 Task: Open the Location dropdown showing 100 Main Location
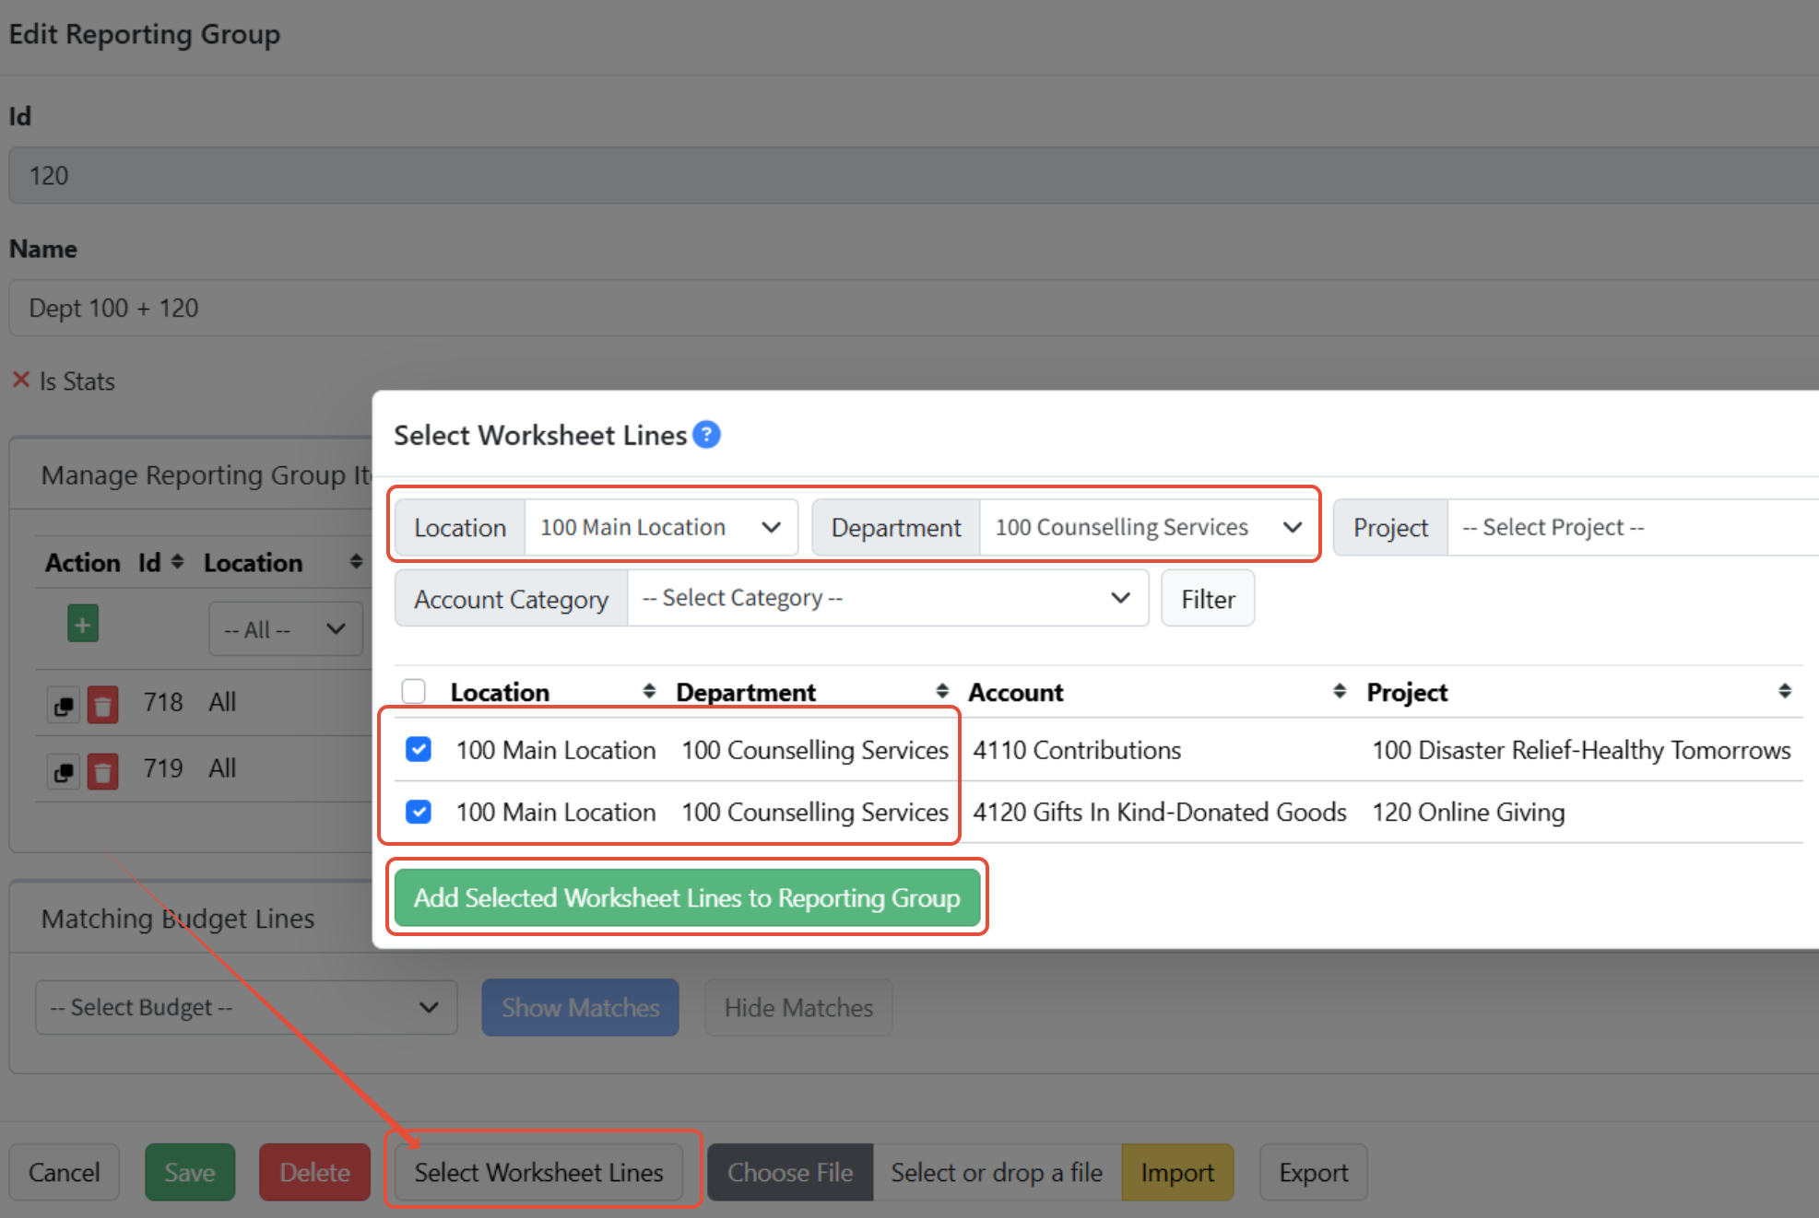pos(660,527)
